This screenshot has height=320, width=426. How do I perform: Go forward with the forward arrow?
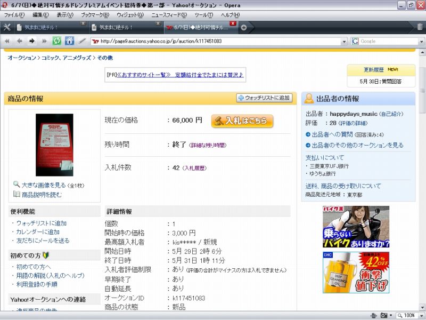[32, 41]
